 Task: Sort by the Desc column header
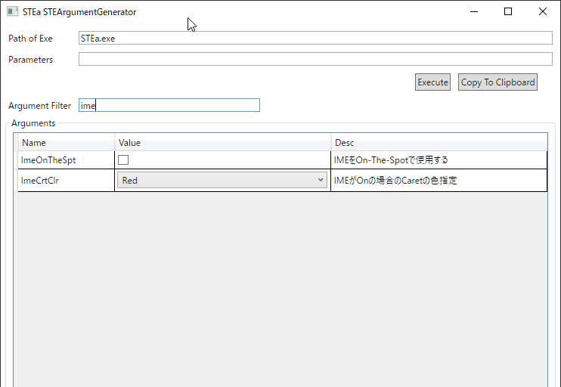(x=439, y=142)
